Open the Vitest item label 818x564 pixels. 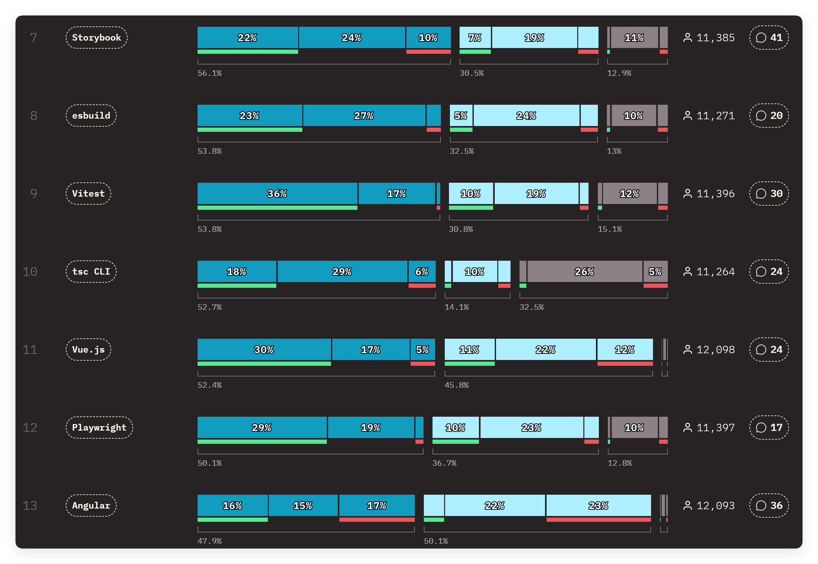88,194
